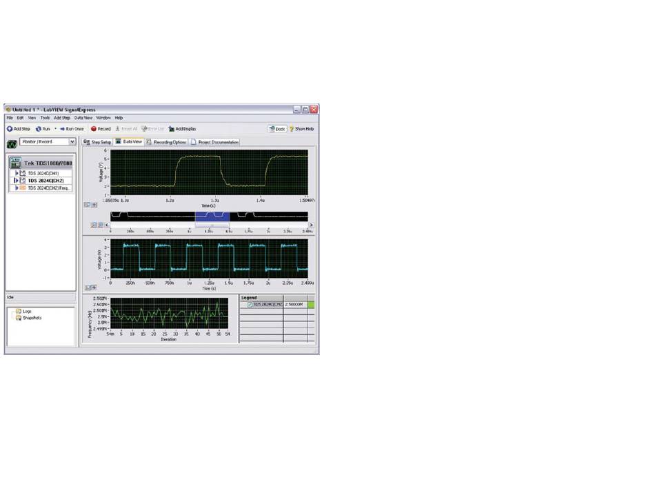Click the green color swatch in the legend
Image resolution: width=655 pixels, height=493 pixels.
(x=311, y=305)
